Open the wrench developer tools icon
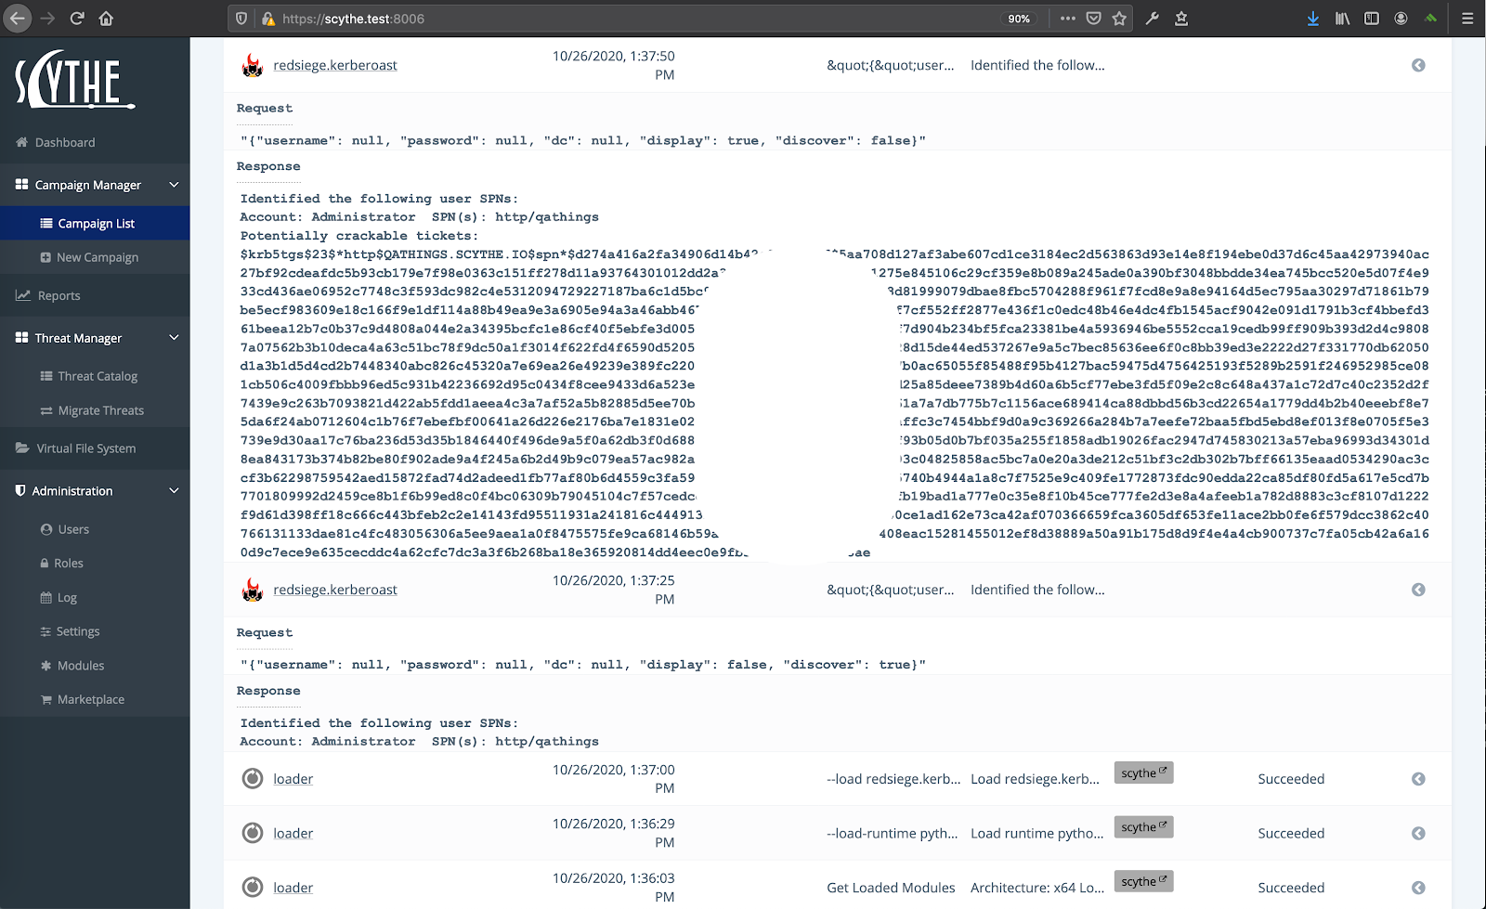Image resolution: width=1486 pixels, height=909 pixels. [x=1153, y=19]
